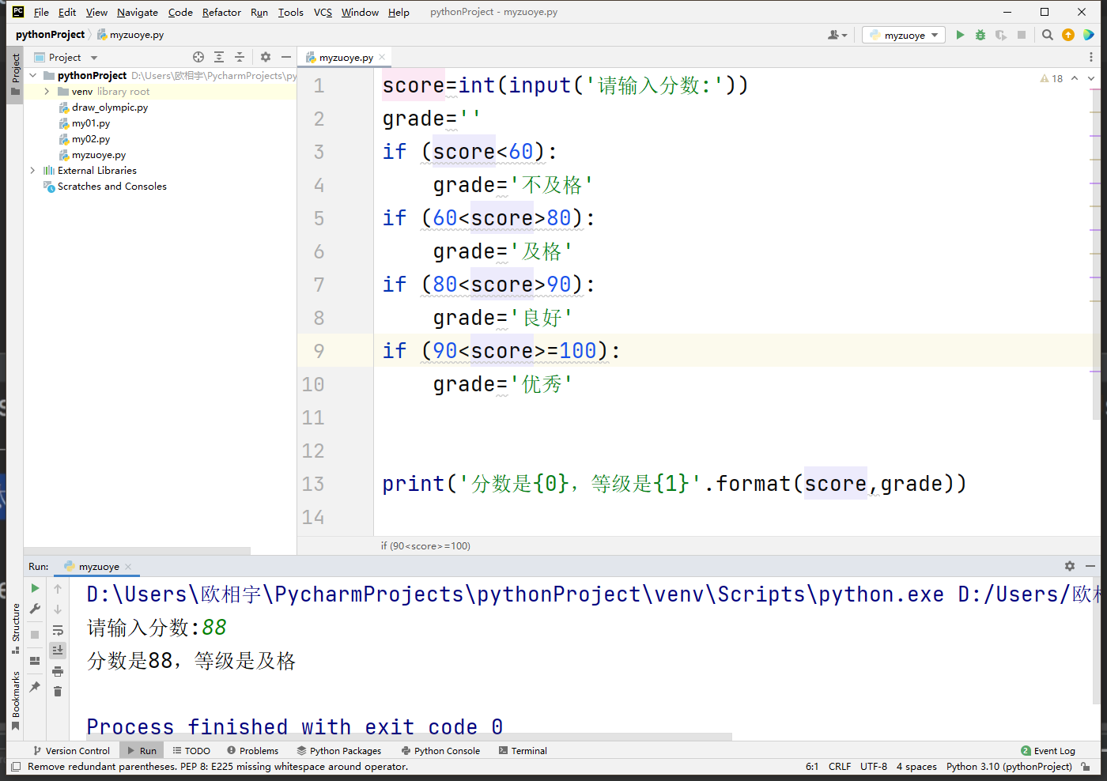Minimize the Run tool window
This screenshot has width=1107, height=781.
[1090, 566]
